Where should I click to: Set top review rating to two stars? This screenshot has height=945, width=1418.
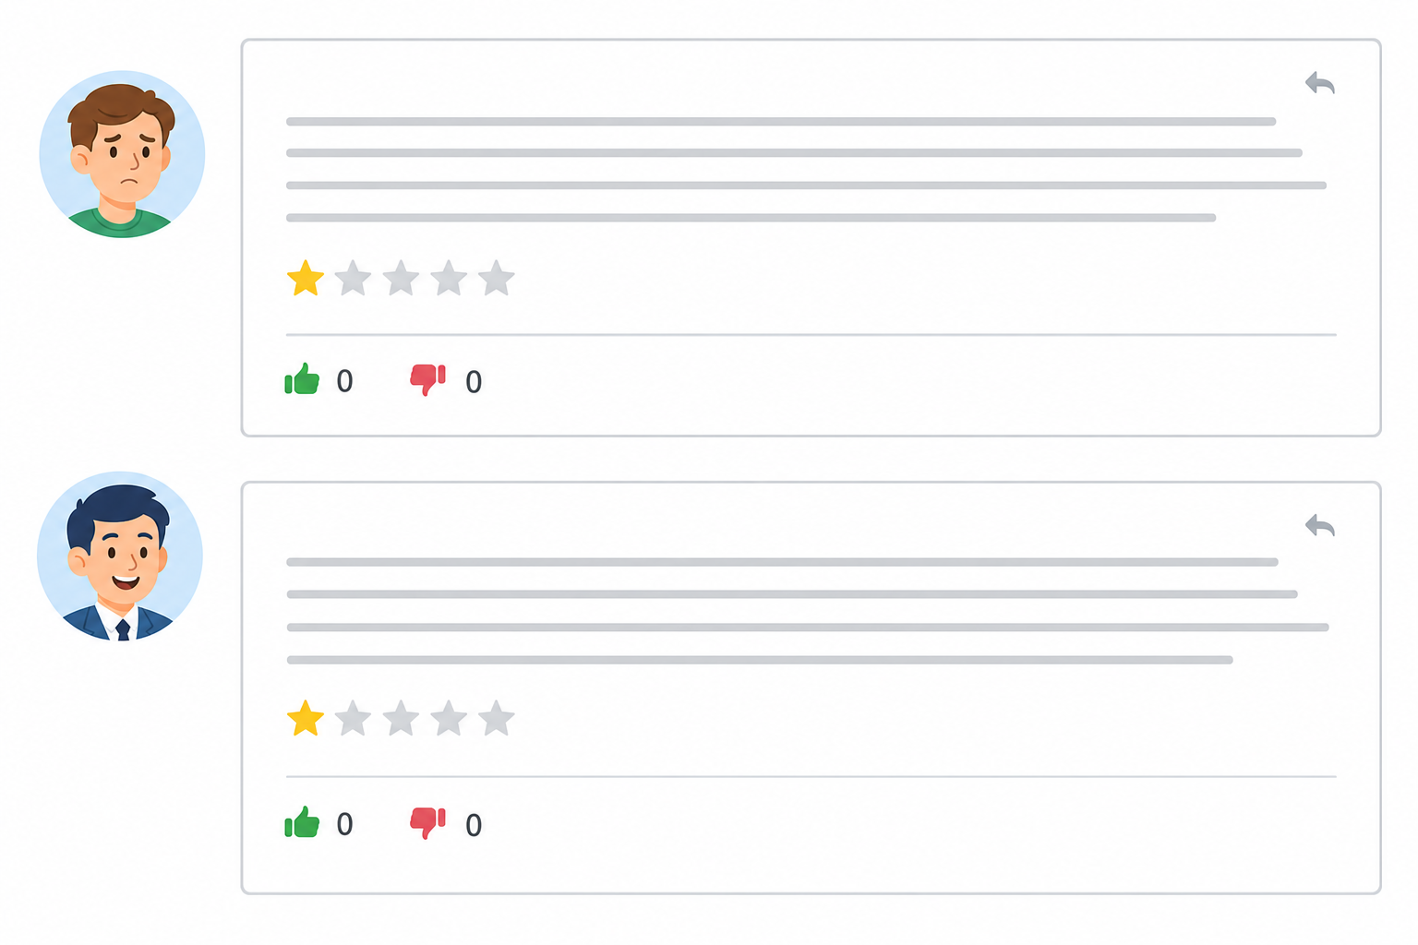coord(353,278)
